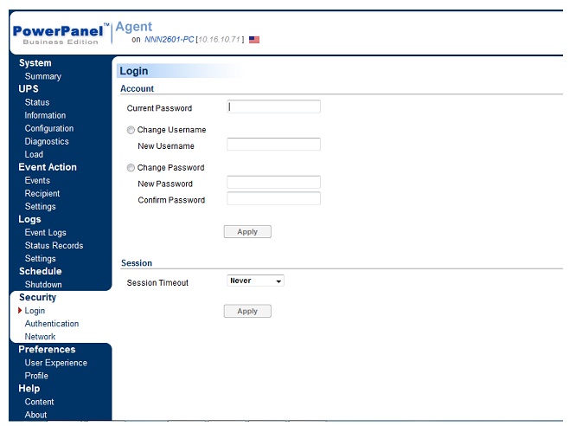The height and width of the screenshot is (426, 576).
Task: Select the Change Password radio button
Action: (x=131, y=168)
